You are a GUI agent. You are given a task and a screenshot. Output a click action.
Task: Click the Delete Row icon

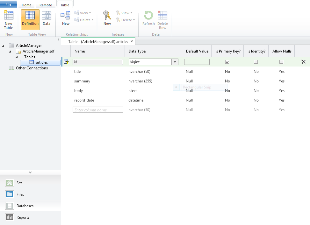coord(162,20)
